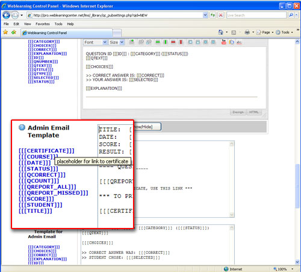Click the browser Home icon
The width and height of the screenshot is (301, 272).
[x=221, y=32]
